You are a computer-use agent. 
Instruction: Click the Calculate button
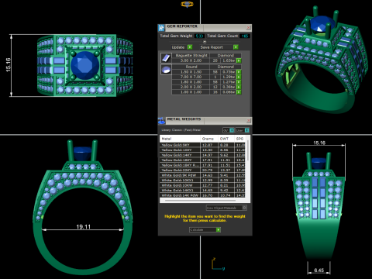(x=205, y=229)
